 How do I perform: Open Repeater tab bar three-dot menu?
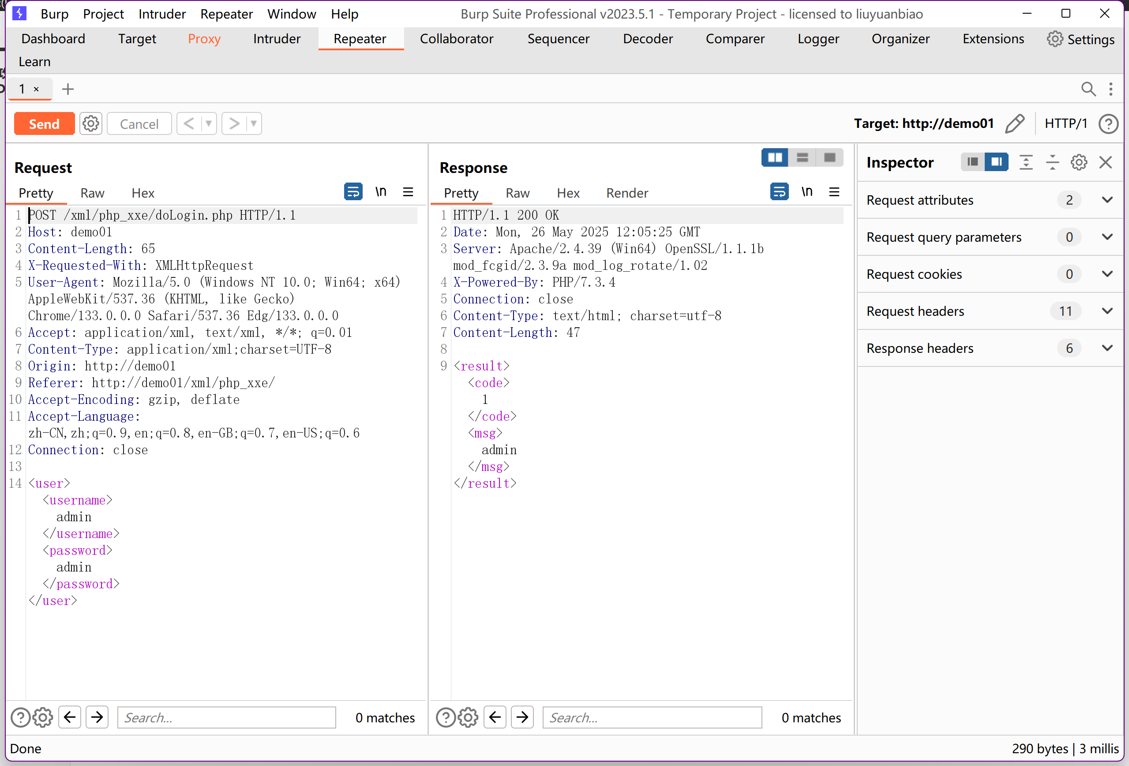point(1111,90)
